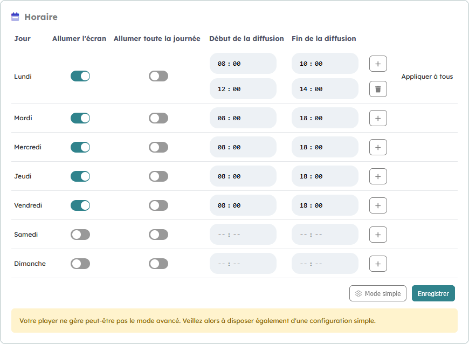Click 'Appliquer à tous' link
This screenshot has height=344, width=469.
point(427,77)
